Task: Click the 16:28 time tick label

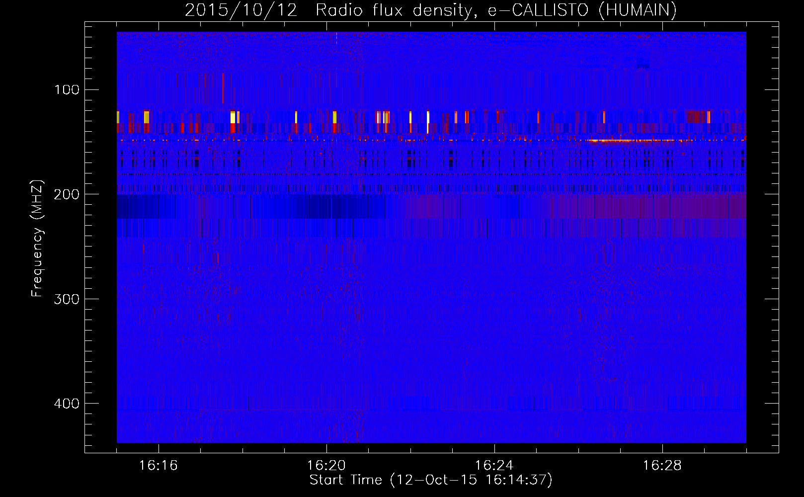Action: coord(662,466)
